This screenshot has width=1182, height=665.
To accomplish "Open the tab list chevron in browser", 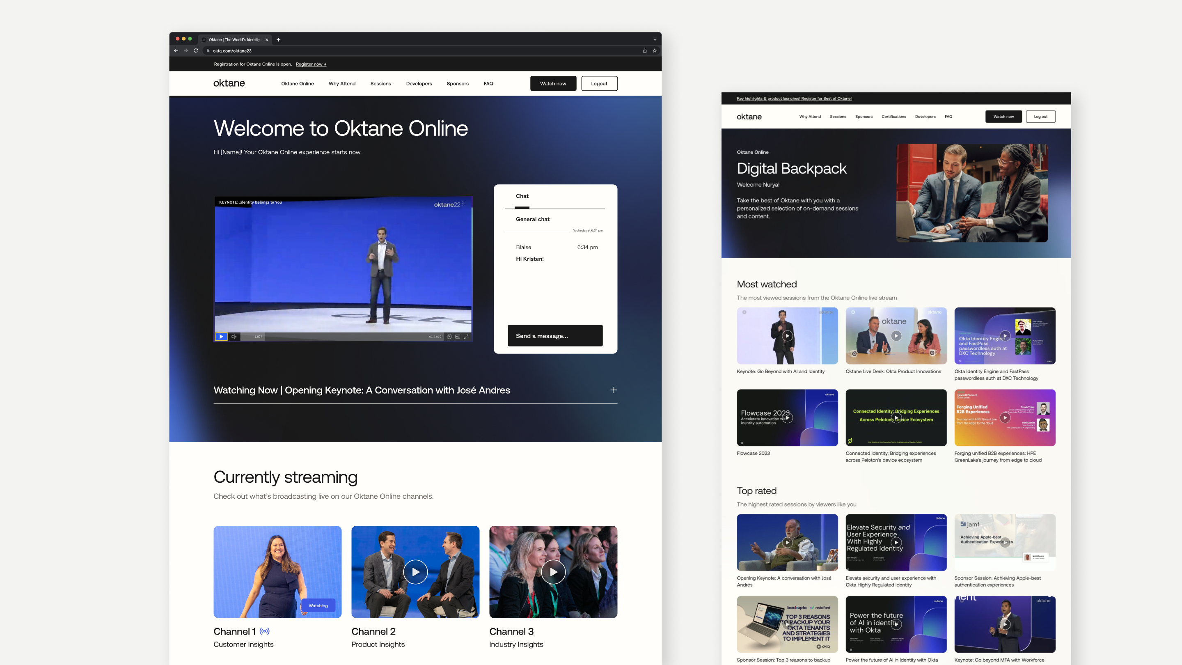I will (655, 39).
